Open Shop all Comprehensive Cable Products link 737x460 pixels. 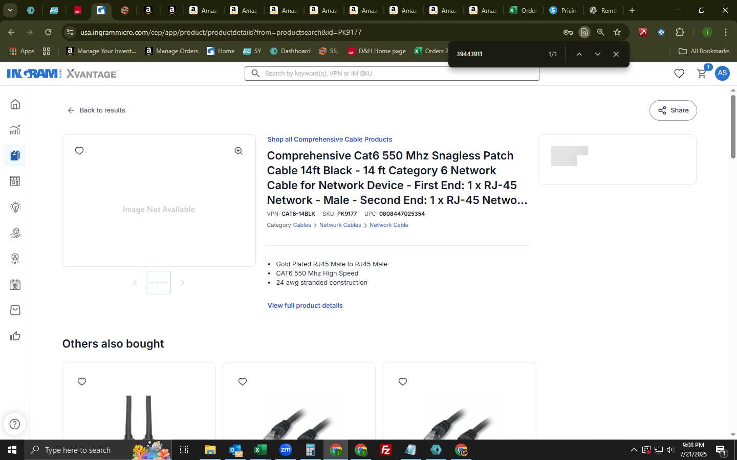pyautogui.click(x=330, y=140)
